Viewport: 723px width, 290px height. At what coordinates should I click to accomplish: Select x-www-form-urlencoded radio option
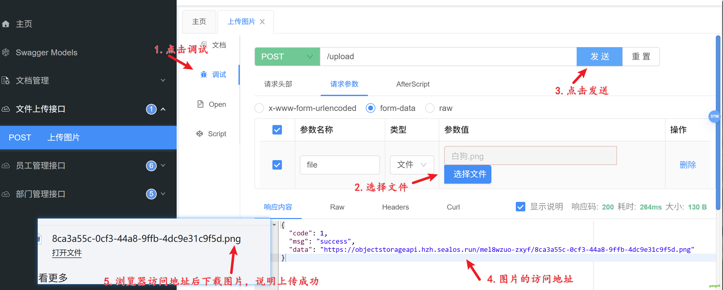tap(259, 108)
